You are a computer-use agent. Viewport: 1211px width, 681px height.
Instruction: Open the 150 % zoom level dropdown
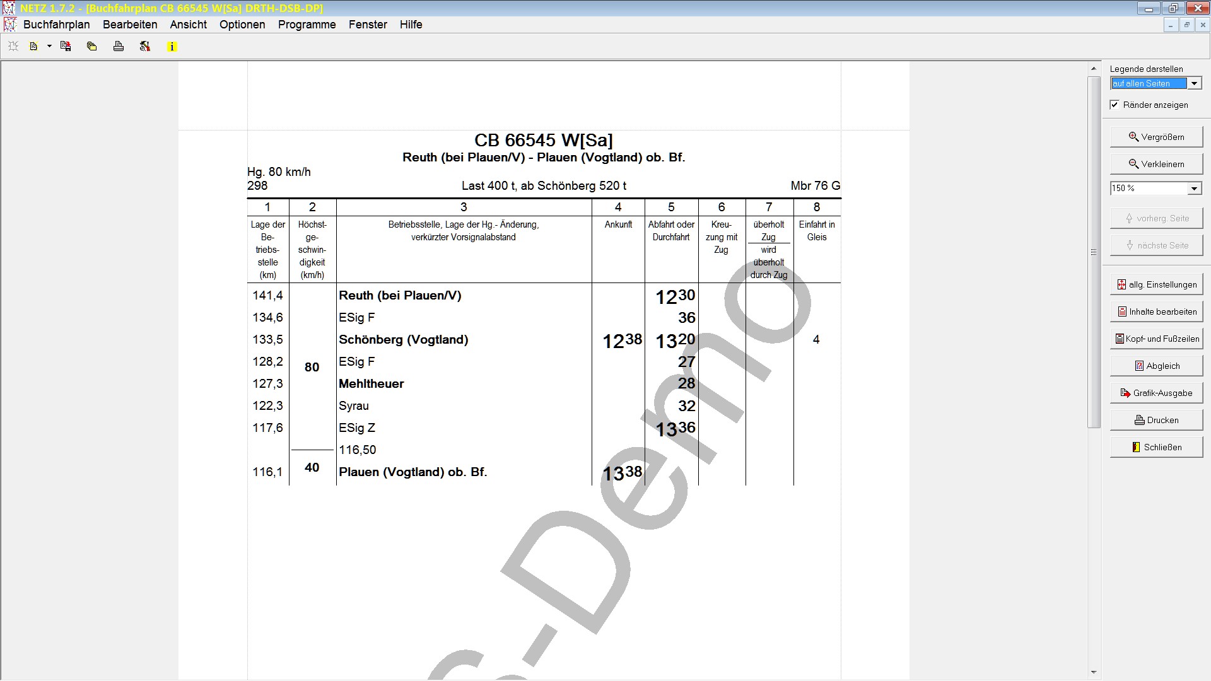(1195, 189)
